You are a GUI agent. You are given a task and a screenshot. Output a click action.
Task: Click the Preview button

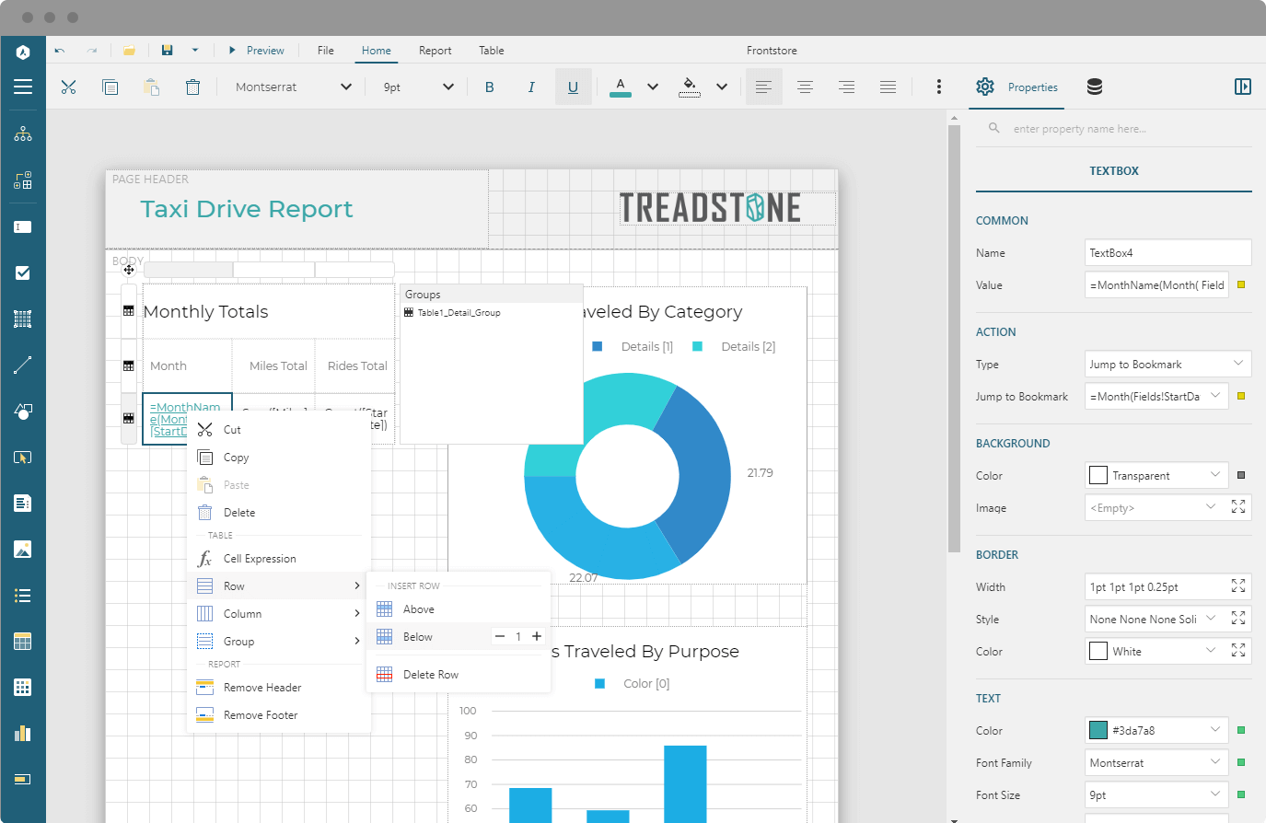[256, 51]
